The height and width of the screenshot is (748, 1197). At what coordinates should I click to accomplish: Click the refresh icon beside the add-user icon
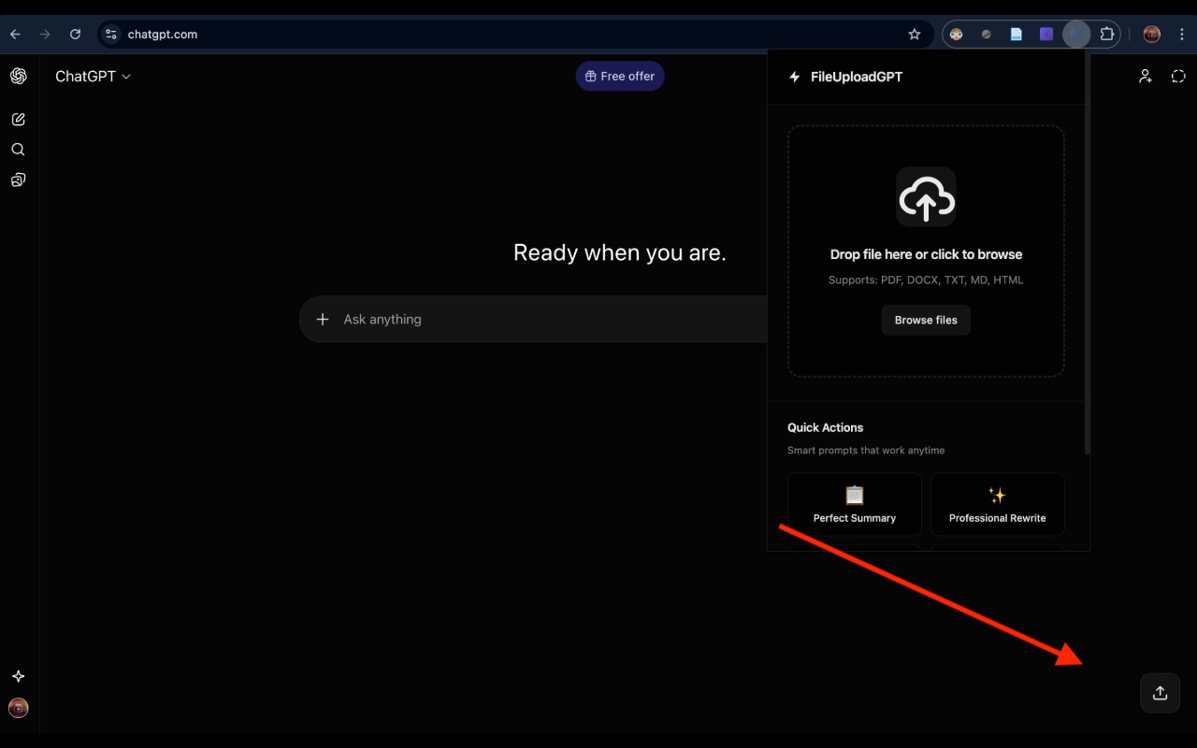1178,76
